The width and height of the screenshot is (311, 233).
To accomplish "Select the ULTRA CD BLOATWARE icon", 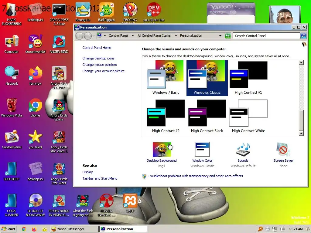I will 35,205.
